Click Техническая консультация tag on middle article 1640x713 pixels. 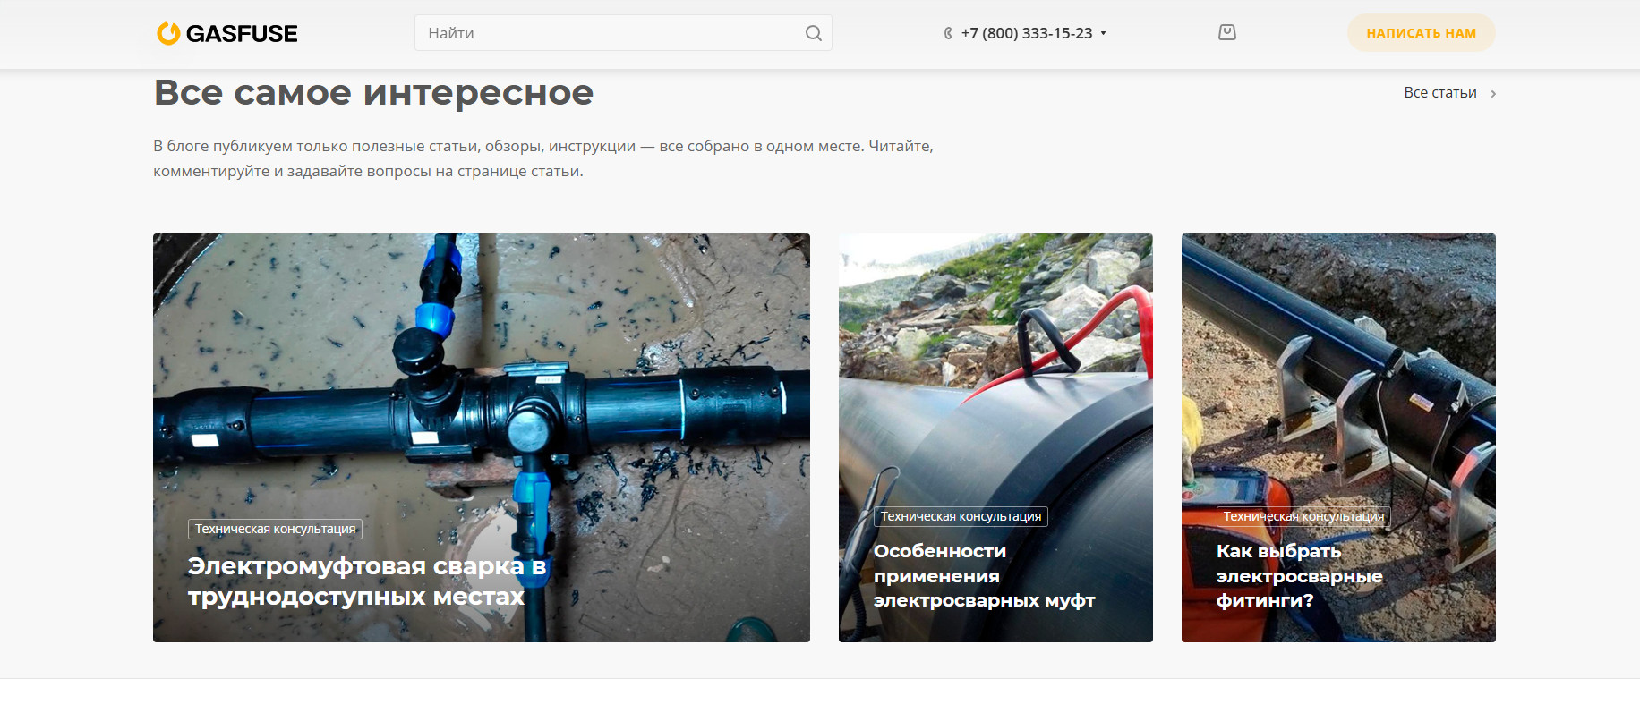tap(961, 516)
